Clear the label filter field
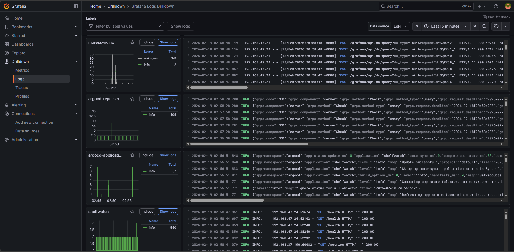This screenshot has height=252, width=514. (x=160, y=26)
